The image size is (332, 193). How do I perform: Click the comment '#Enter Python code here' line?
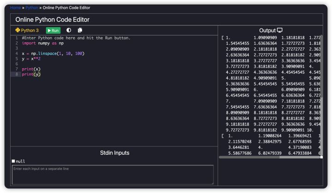76,38
